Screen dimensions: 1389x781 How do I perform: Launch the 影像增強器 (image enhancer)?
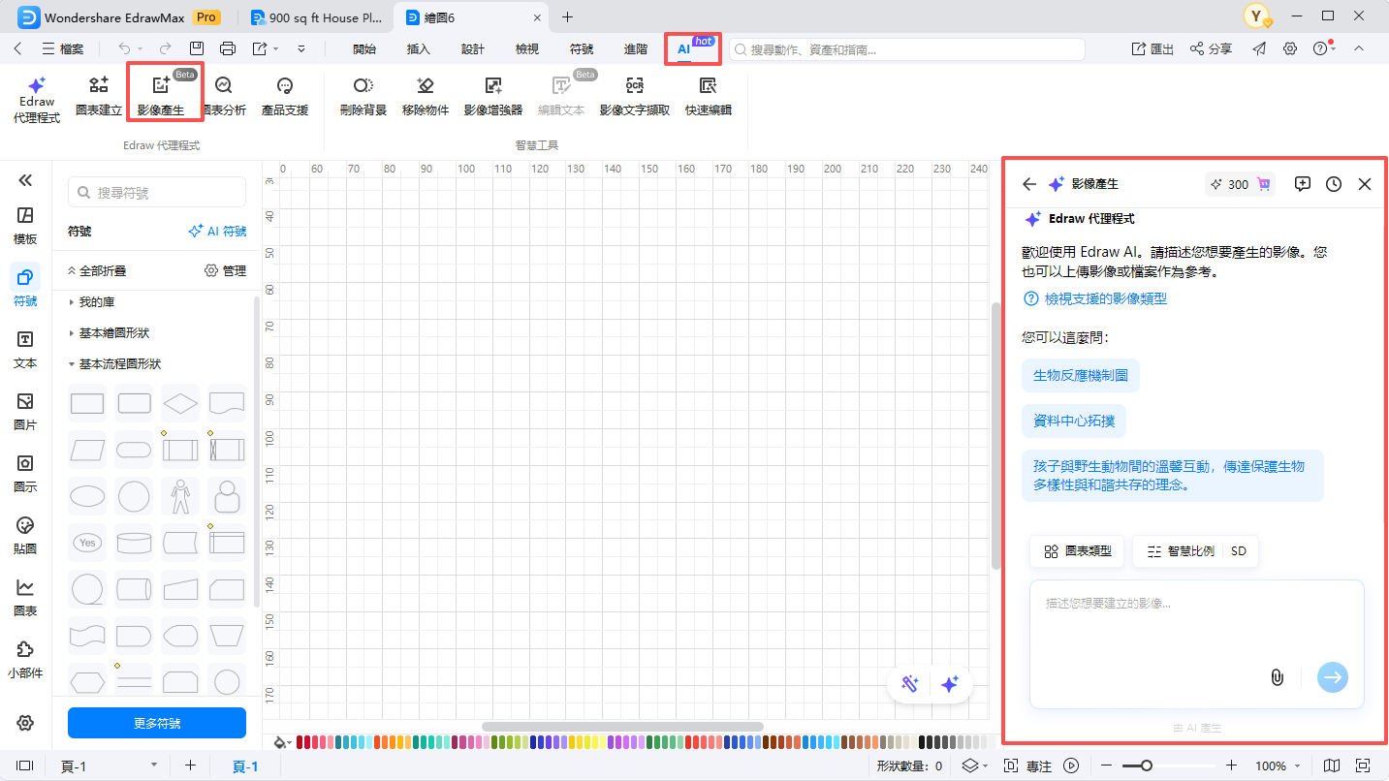[492, 94]
